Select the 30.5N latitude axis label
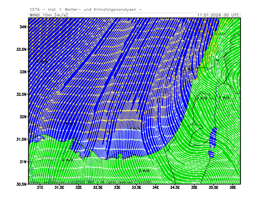The height and width of the screenshot is (202, 269). click(21, 184)
